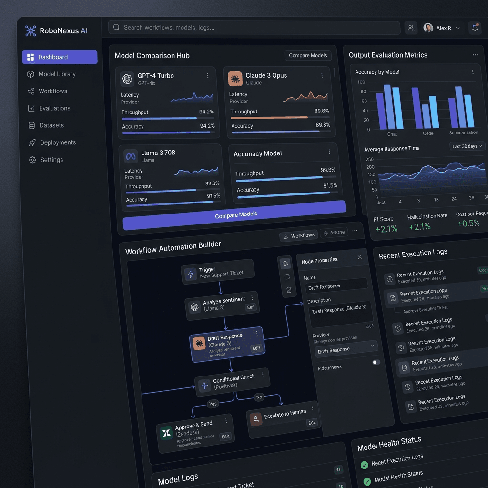Click Claude 3 Opus accuracy progress bar

click(280, 132)
